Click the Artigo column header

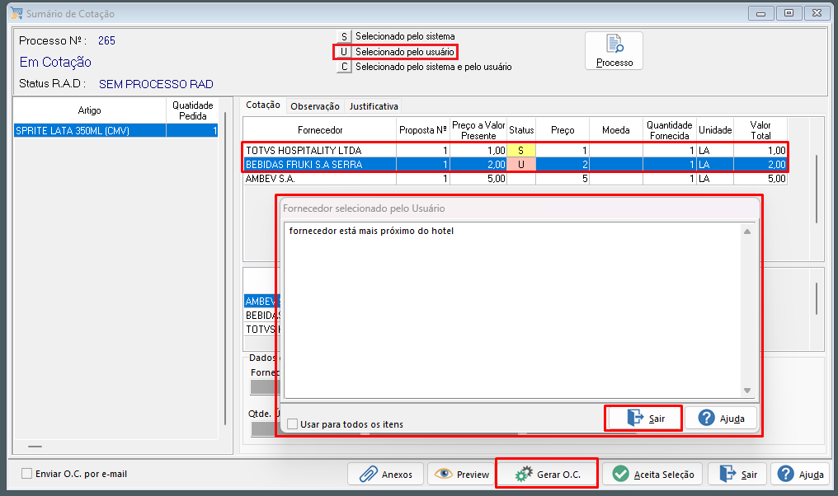[89, 110]
